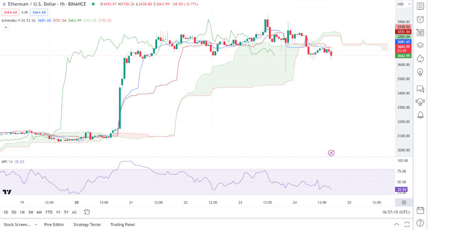Screen dimensions: 461x230
Task: Open the Notifications bell icon
Action: click(420, 115)
